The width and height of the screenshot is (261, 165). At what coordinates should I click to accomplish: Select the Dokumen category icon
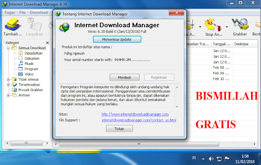[21, 59]
